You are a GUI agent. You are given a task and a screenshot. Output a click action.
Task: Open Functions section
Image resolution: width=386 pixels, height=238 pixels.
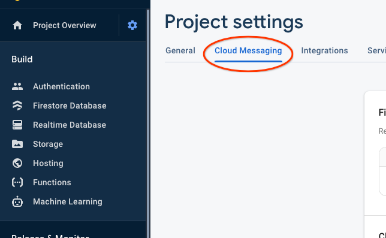pyautogui.click(x=52, y=182)
